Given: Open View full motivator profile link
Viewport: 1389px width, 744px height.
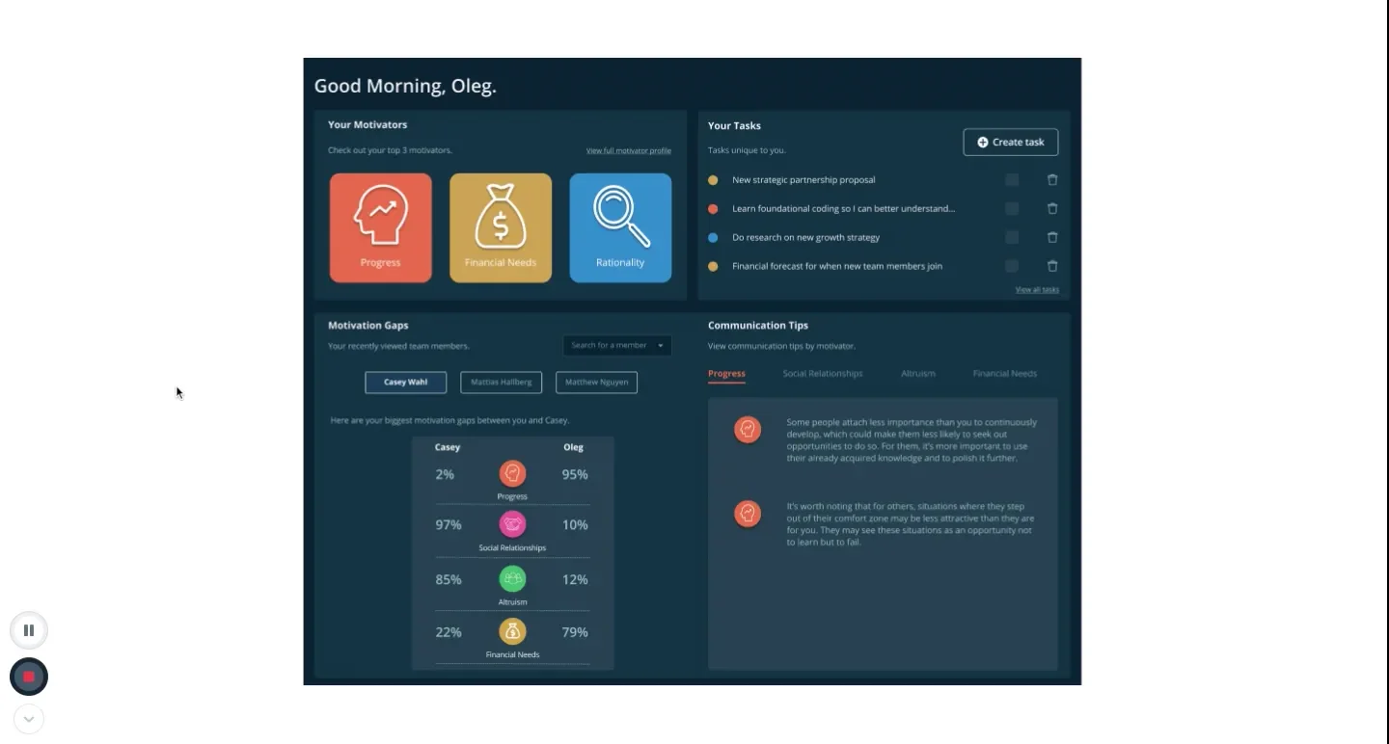Looking at the screenshot, I should coord(629,151).
